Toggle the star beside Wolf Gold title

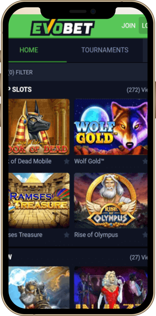click(x=145, y=161)
